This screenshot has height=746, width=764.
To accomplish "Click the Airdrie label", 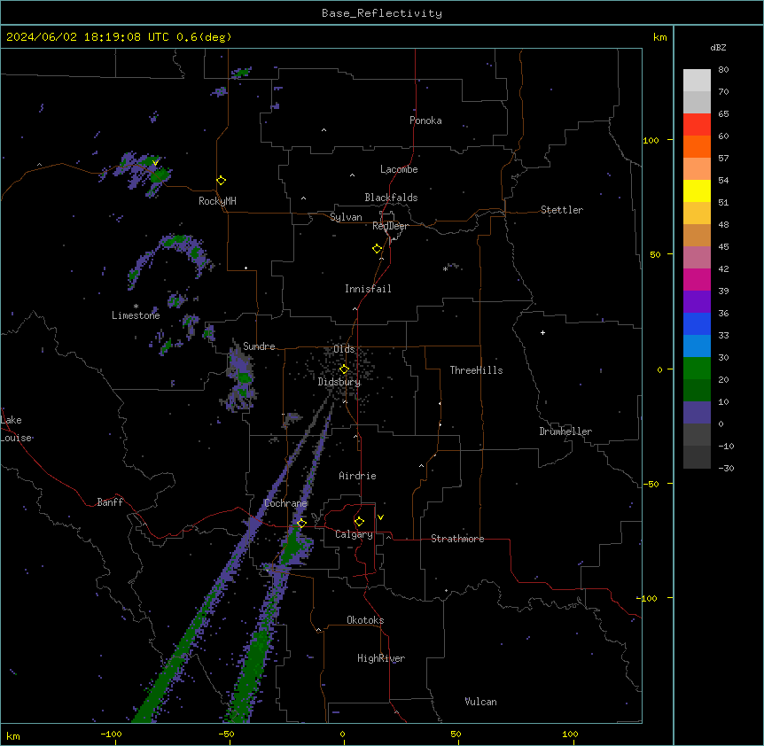I will (x=357, y=476).
